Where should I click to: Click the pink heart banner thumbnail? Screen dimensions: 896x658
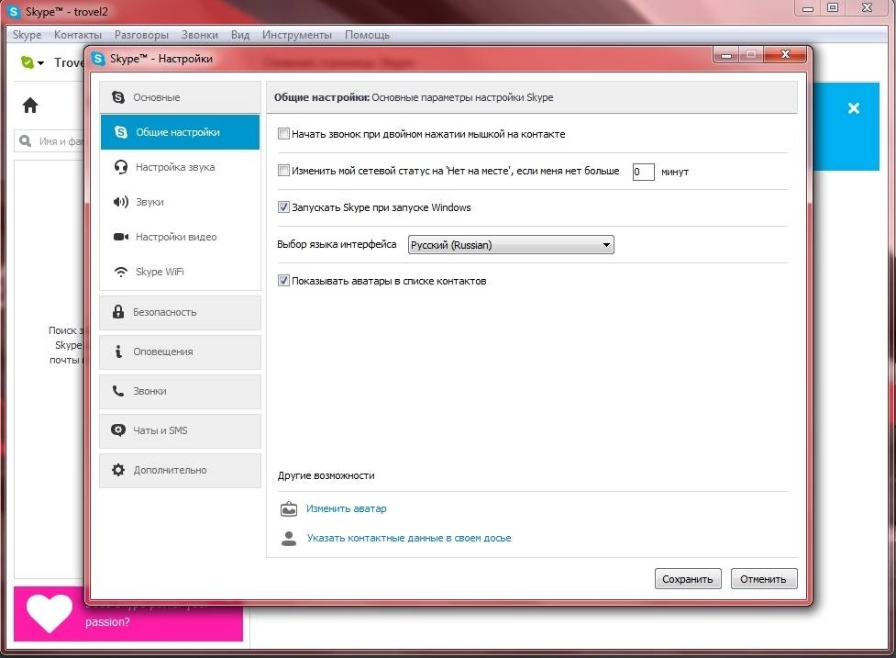coord(50,613)
